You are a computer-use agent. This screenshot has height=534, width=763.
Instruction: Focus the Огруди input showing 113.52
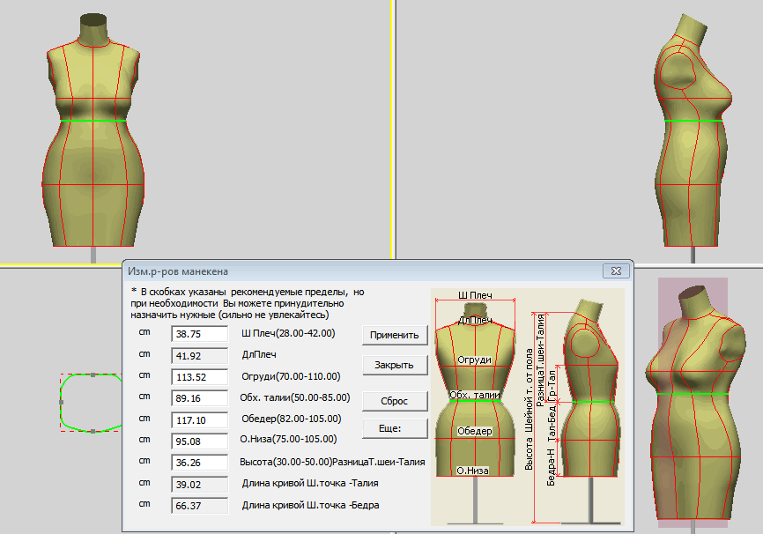200,377
